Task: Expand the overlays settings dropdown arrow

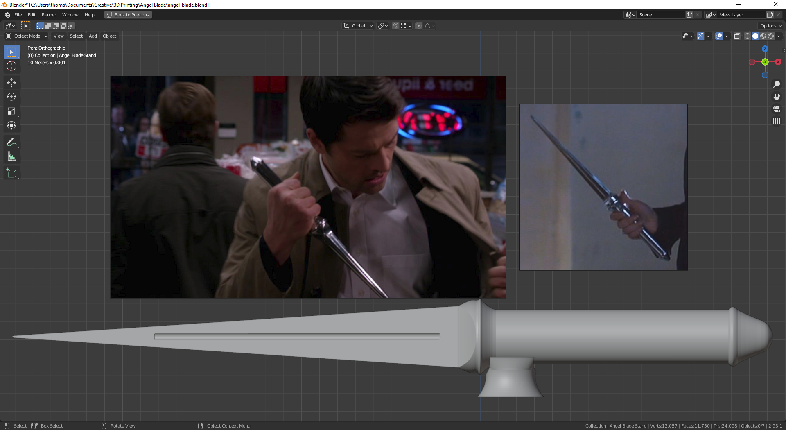Action: point(727,36)
